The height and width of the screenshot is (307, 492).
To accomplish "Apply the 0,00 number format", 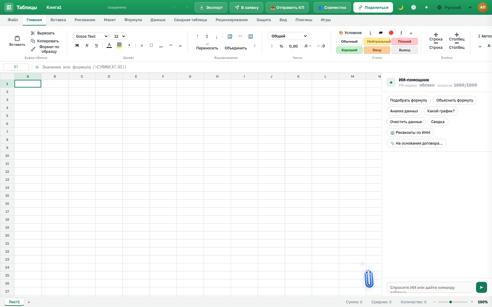I will [293, 46].
